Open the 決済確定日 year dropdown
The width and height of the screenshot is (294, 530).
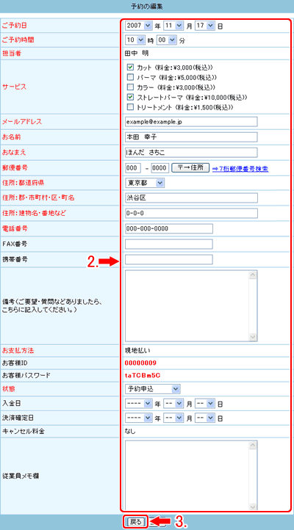tap(139, 418)
